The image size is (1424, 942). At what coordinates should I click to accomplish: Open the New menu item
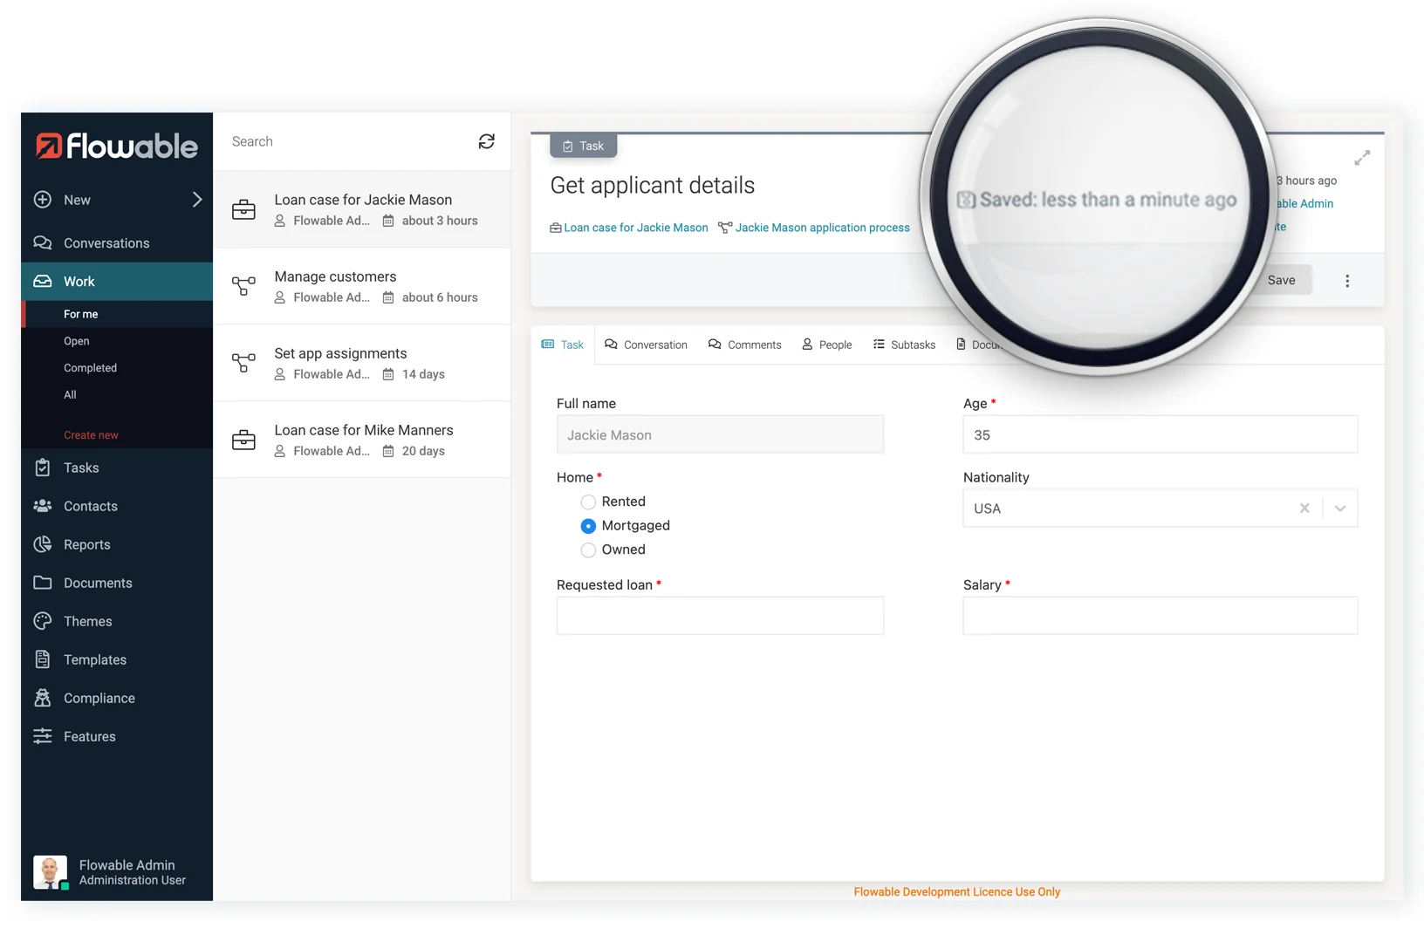click(x=117, y=200)
